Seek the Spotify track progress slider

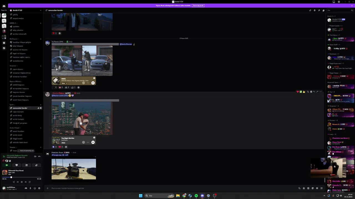coord(22,177)
